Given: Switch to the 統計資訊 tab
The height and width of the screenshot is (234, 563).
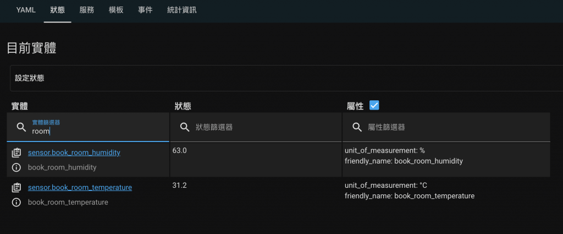Looking at the screenshot, I should point(181,10).
